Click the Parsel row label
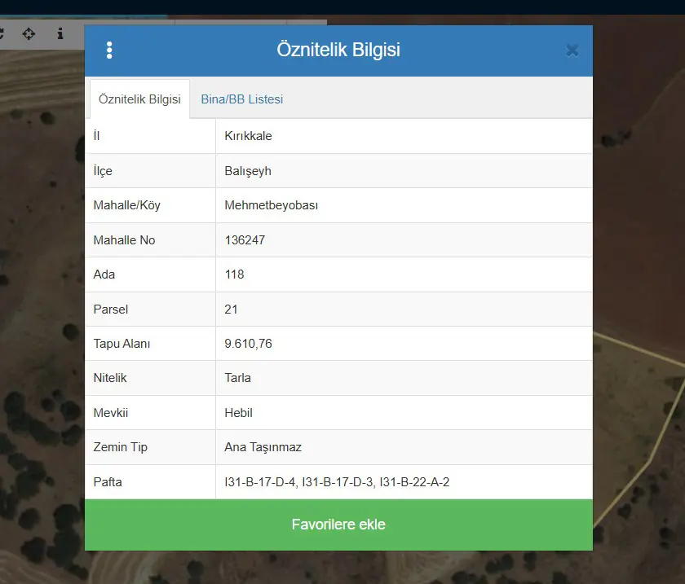The image size is (685, 584). (111, 310)
